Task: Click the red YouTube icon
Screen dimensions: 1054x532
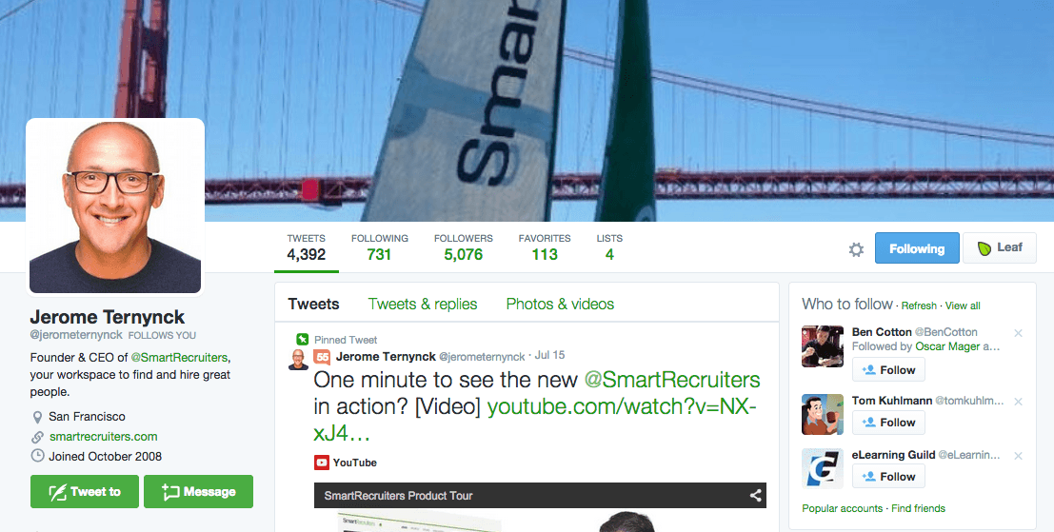Action: pyautogui.click(x=321, y=463)
